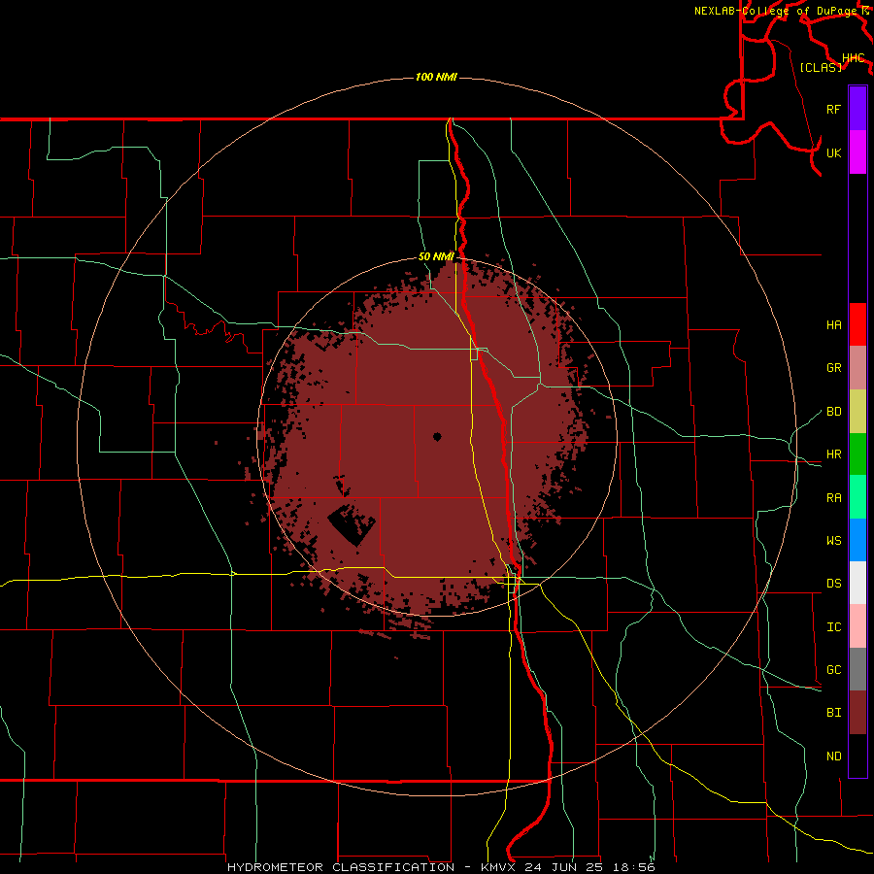
Task: Click the [CLAS] units label
Action: (x=821, y=67)
